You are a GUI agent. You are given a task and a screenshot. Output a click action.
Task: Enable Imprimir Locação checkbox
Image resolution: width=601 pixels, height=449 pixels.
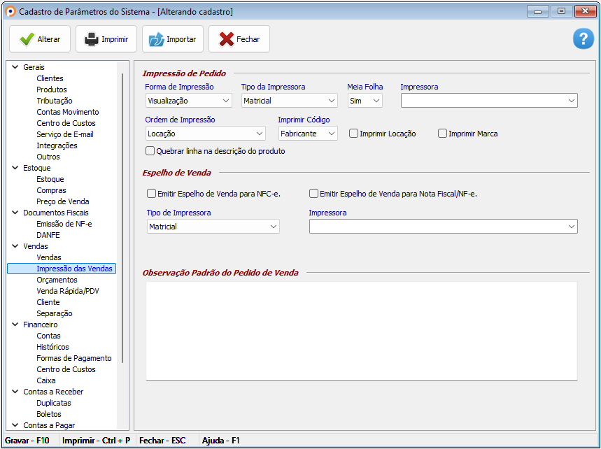click(354, 134)
